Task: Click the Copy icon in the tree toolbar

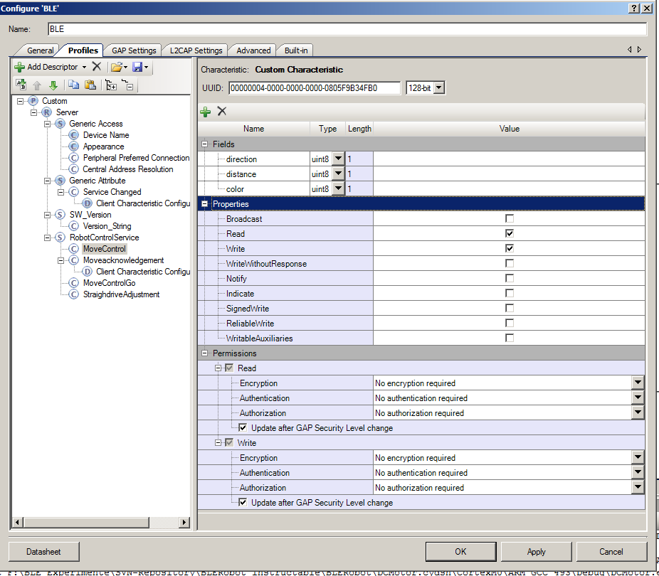Action: [73, 85]
